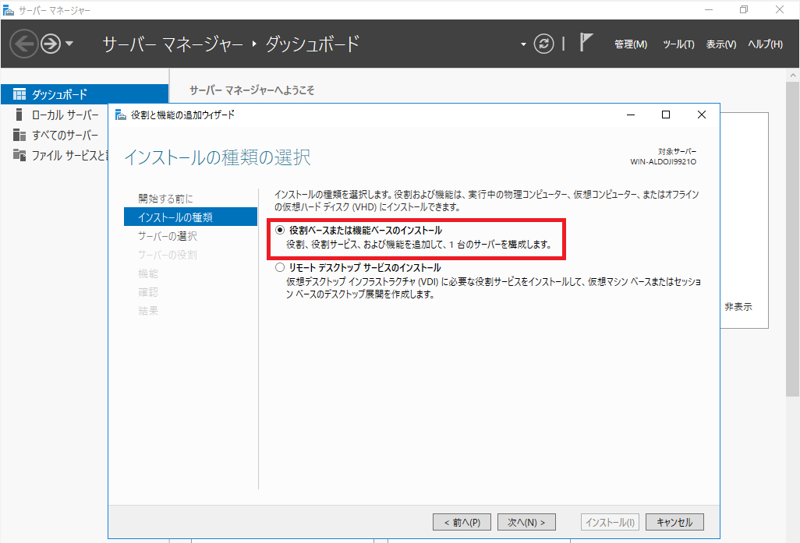Minimize the add roles wizard window
Screen dimensions: 800x543
[x=631, y=115]
